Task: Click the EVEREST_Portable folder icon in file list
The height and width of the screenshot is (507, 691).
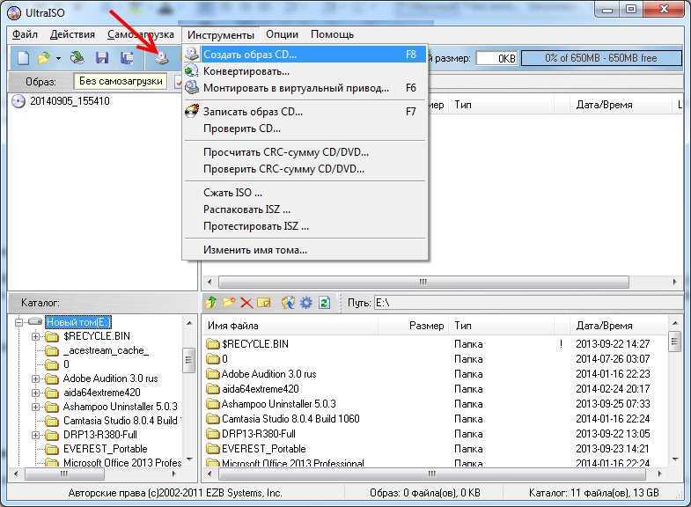Action: point(213,449)
